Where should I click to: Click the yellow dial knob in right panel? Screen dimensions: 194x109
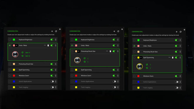pyautogui.click(x=140, y=66)
